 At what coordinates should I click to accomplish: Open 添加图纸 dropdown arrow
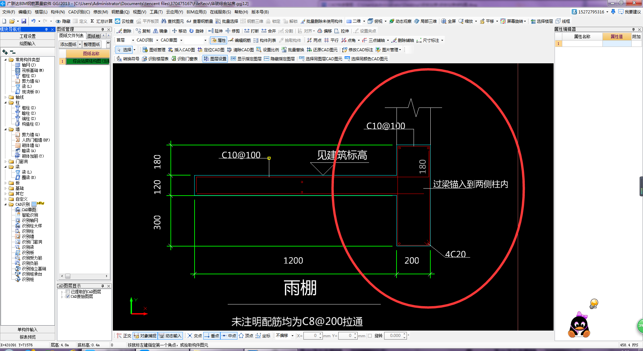coord(80,44)
